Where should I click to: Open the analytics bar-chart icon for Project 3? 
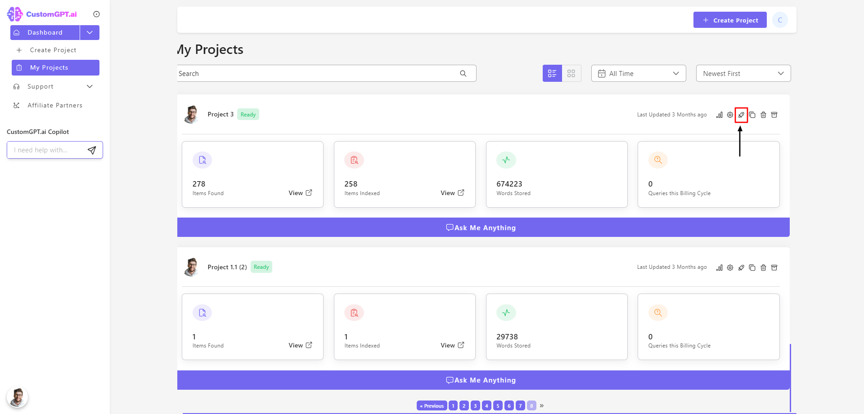[720, 115]
